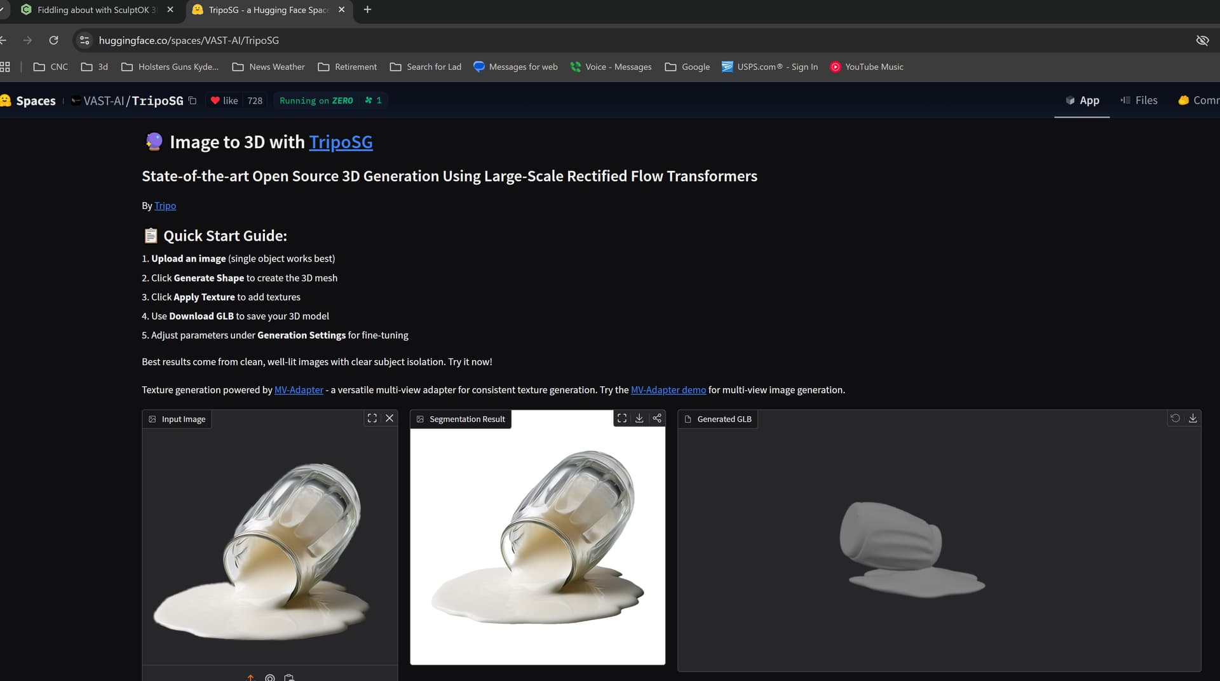Open the TripoSG heading link
This screenshot has width=1220, height=681.
click(341, 142)
